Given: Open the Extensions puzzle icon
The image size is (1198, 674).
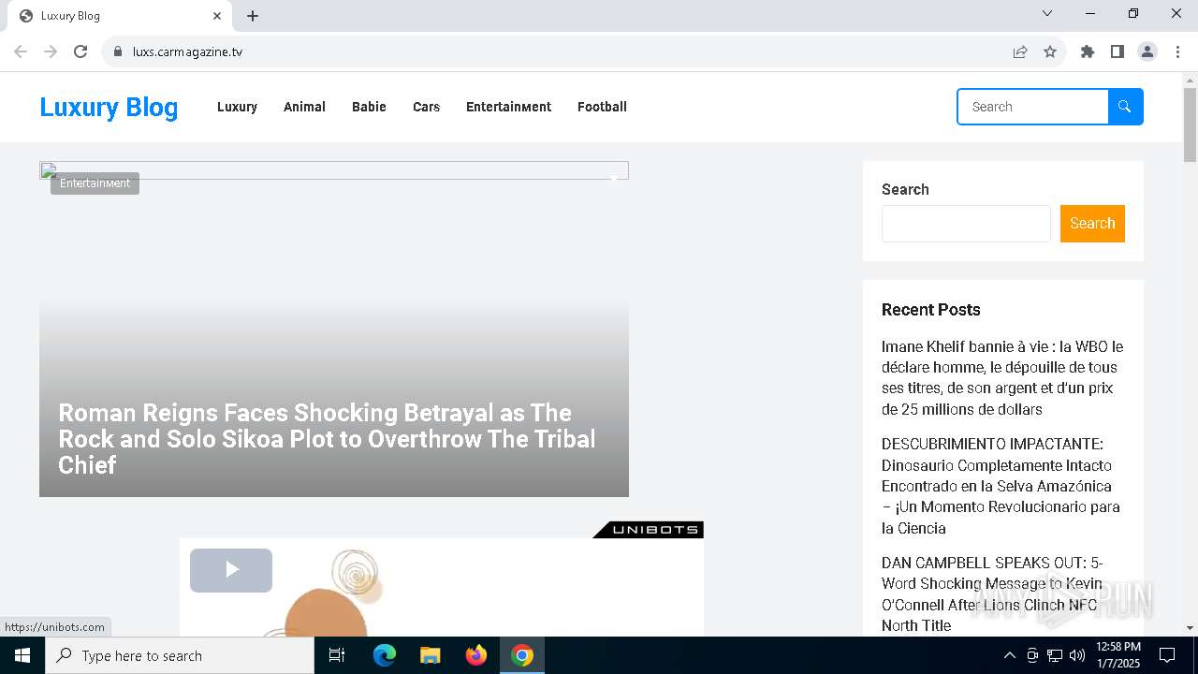Looking at the screenshot, I should coord(1087,51).
